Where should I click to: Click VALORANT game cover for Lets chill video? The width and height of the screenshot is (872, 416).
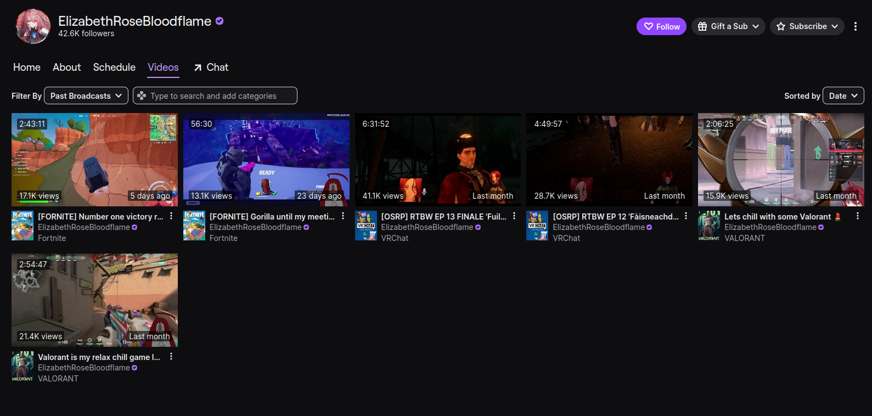(709, 226)
